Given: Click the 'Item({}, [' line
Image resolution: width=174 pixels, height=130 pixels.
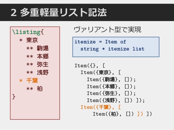Looking at the screenshot, I should click(x=90, y=66).
